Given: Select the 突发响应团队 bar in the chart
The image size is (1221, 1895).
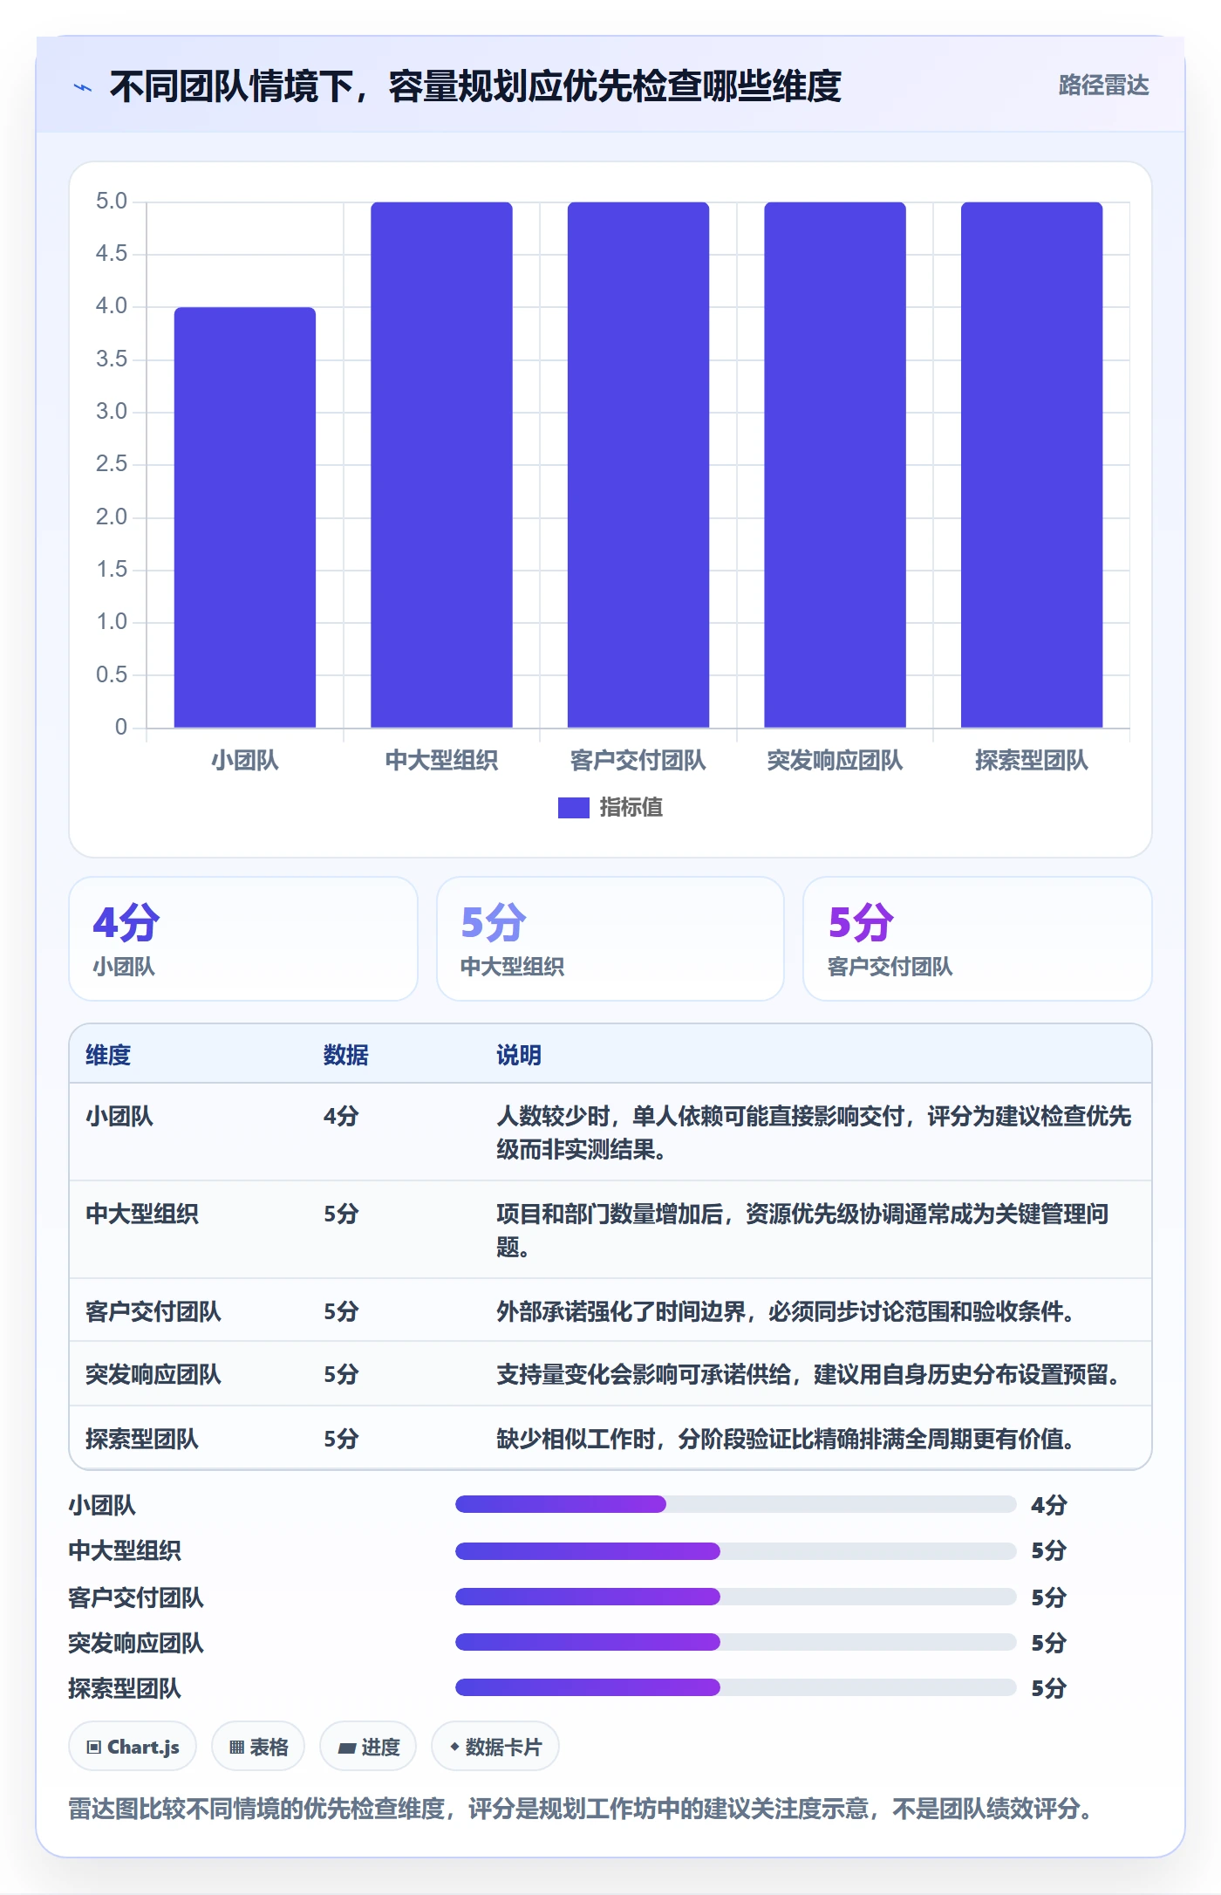Looking at the screenshot, I should pos(835,465).
